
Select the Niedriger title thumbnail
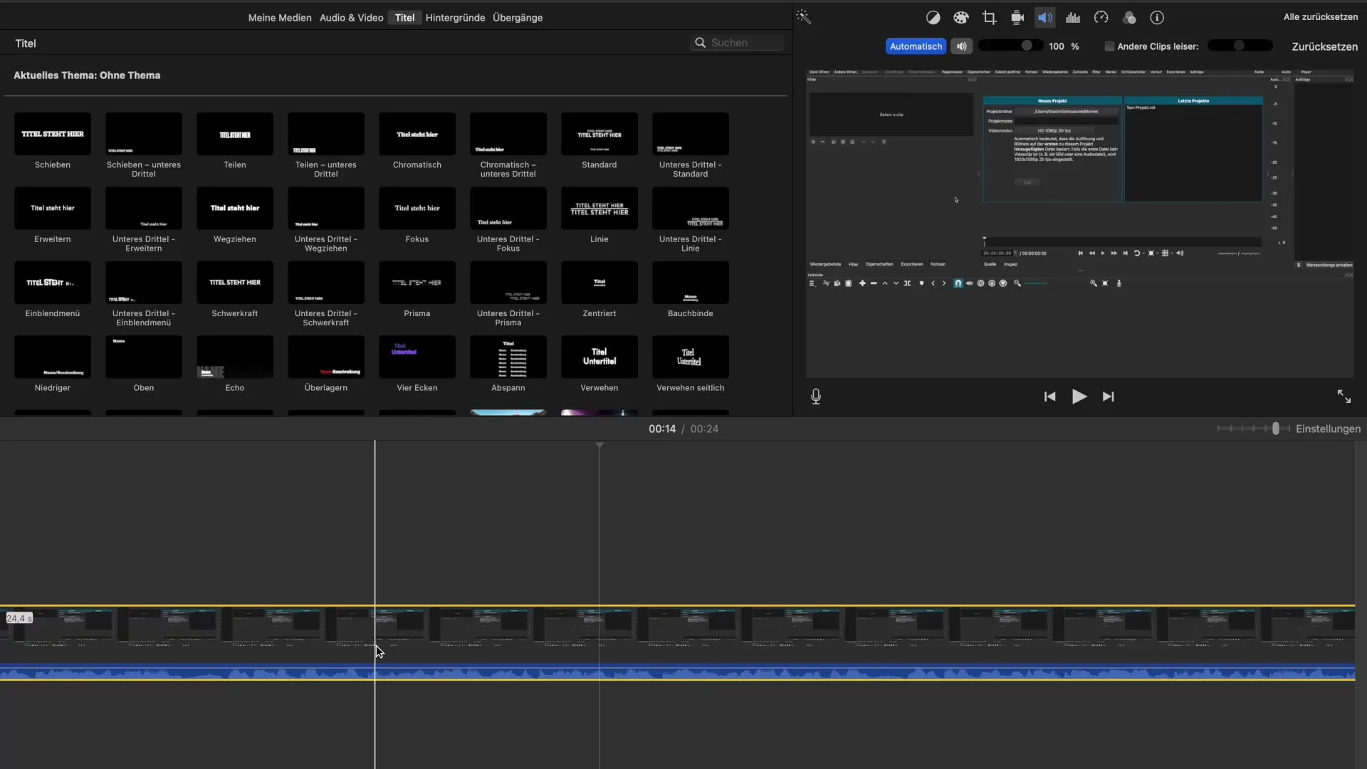pyautogui.click(x=53, y=357)
